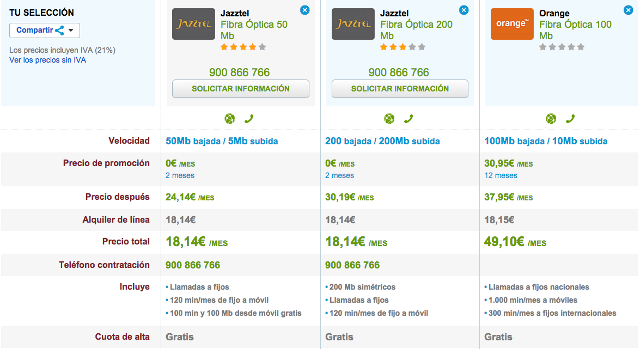This screenshot has height=349, width=640.
Task: Click Teléfono contratación number in Jazztel 50 column
Action: [193, 265]
